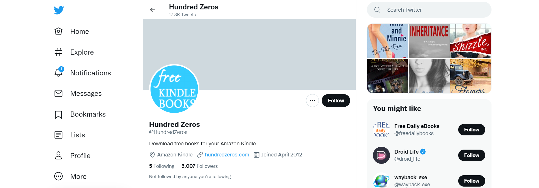This screenshot has width=539, height=188.
Task: Follow the Droid Life account
Action: click(x=471, y=155)
